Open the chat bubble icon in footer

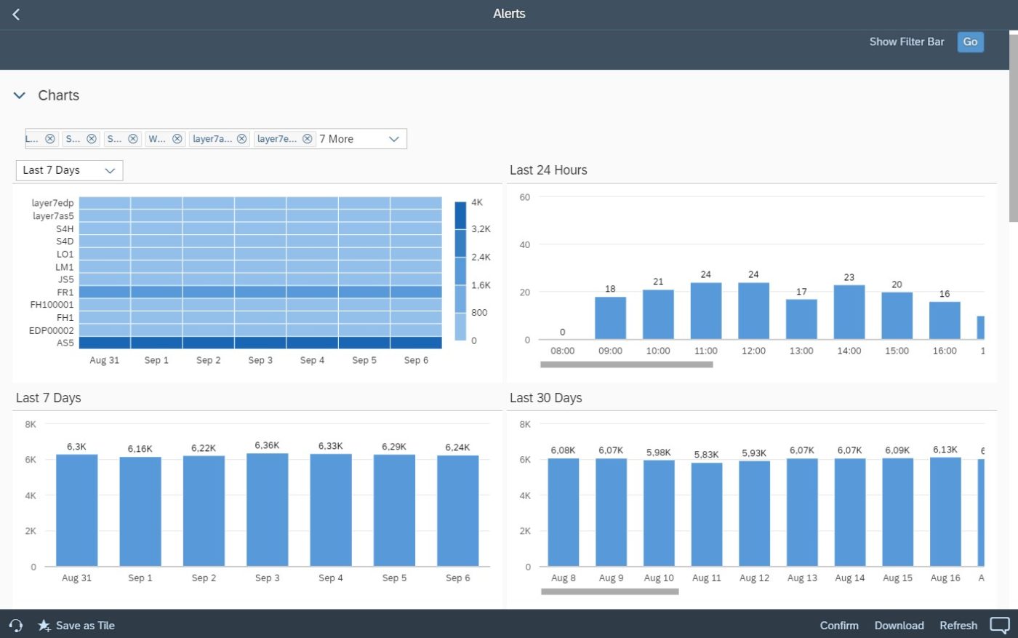pyautogui.click(x=1000, y=626)
